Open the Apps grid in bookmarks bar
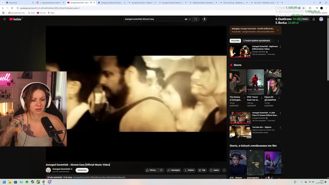 [3, 13]
